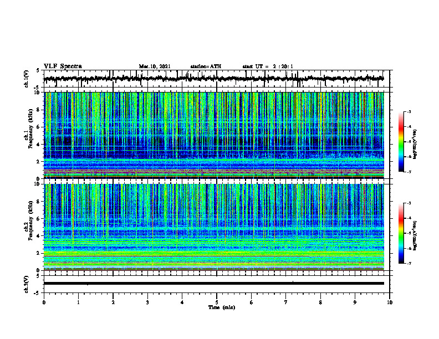Click the ch.2 "Frequency (kHz)" axis label
Screen dimensions: 439x339
[30, 220]
